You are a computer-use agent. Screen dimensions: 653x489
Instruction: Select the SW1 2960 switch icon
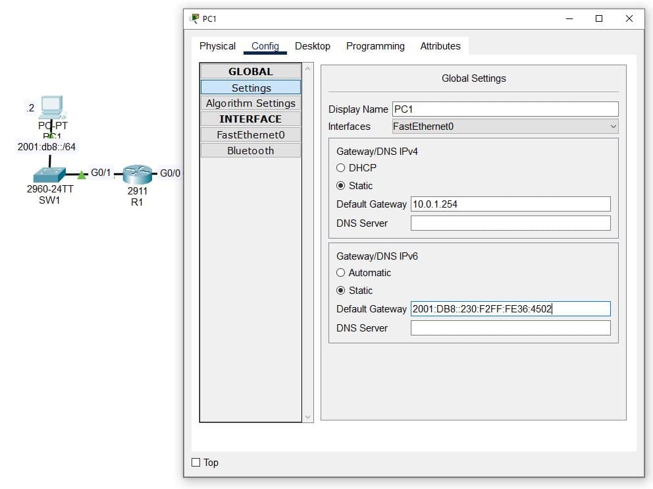50,175
